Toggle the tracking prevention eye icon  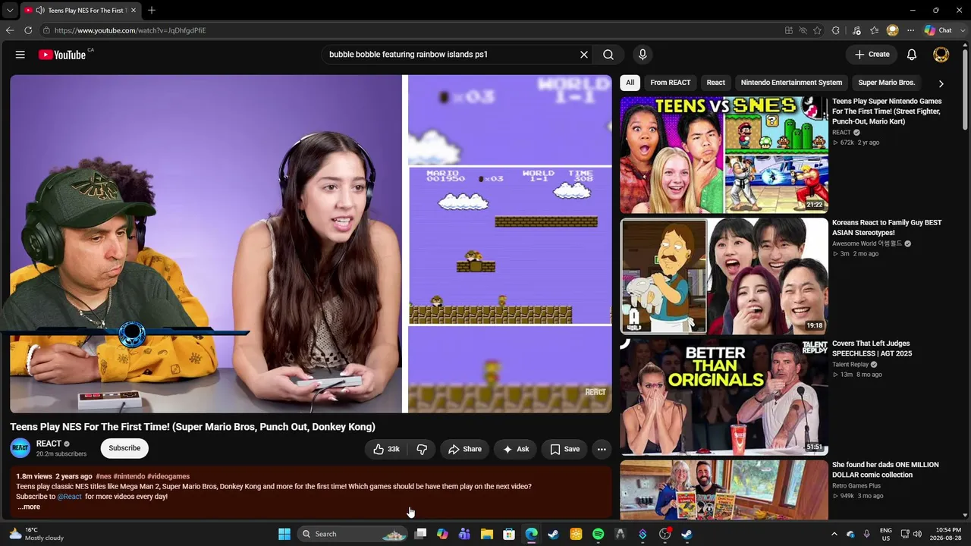pyautogui.click(x=803, y=30)
